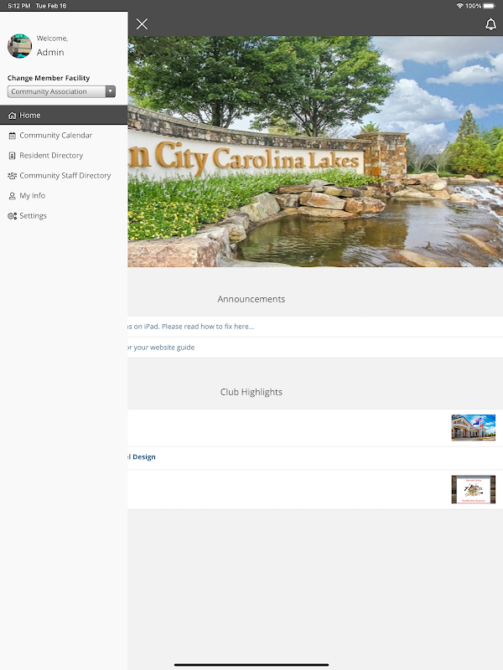Click the Announcements section heading

[x=251, y=299]
